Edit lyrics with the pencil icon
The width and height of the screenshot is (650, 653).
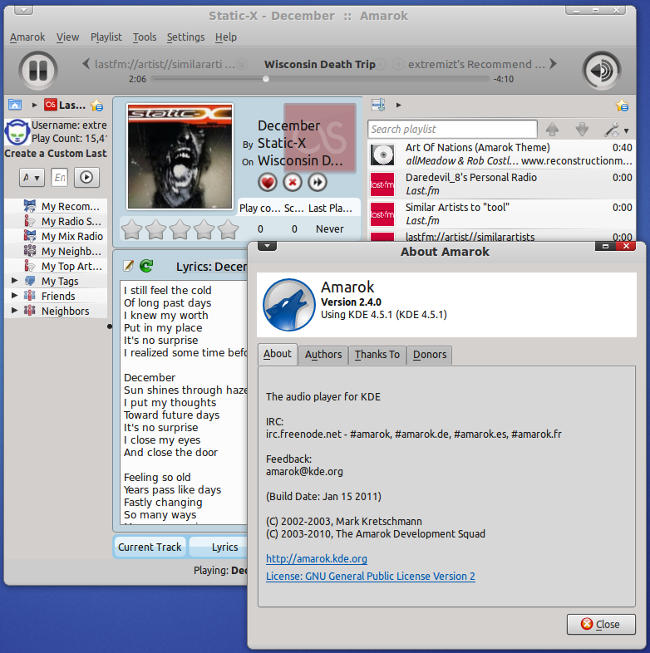(x=128, y=266)
